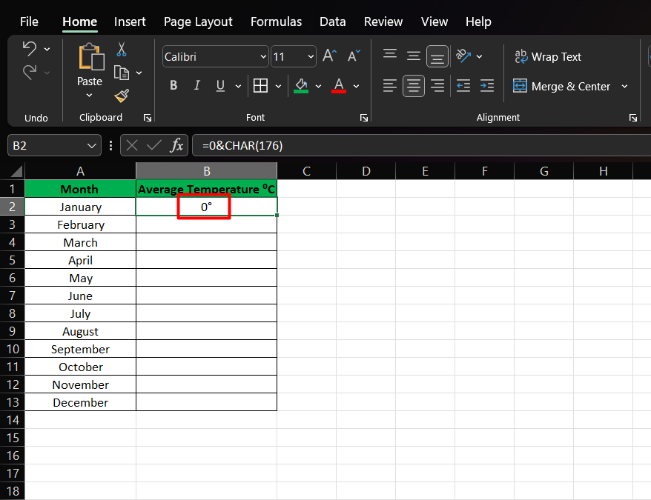Select the cell containing September
This screenshot has width=651, height=500.
[x=81, y=349]
